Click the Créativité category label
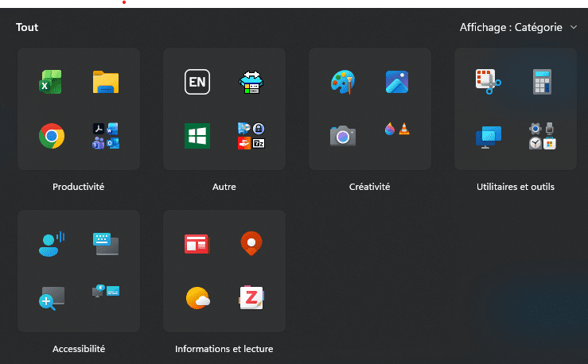 pos(370,187)
